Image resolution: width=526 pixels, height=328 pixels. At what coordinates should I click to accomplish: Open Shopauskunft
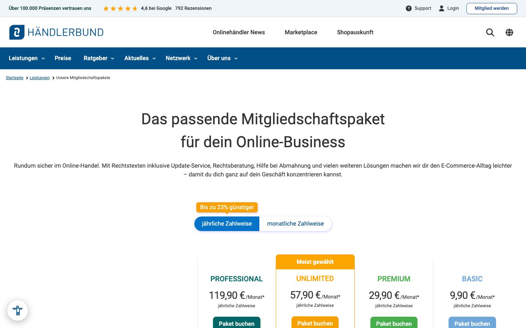[x=355, y=32]
